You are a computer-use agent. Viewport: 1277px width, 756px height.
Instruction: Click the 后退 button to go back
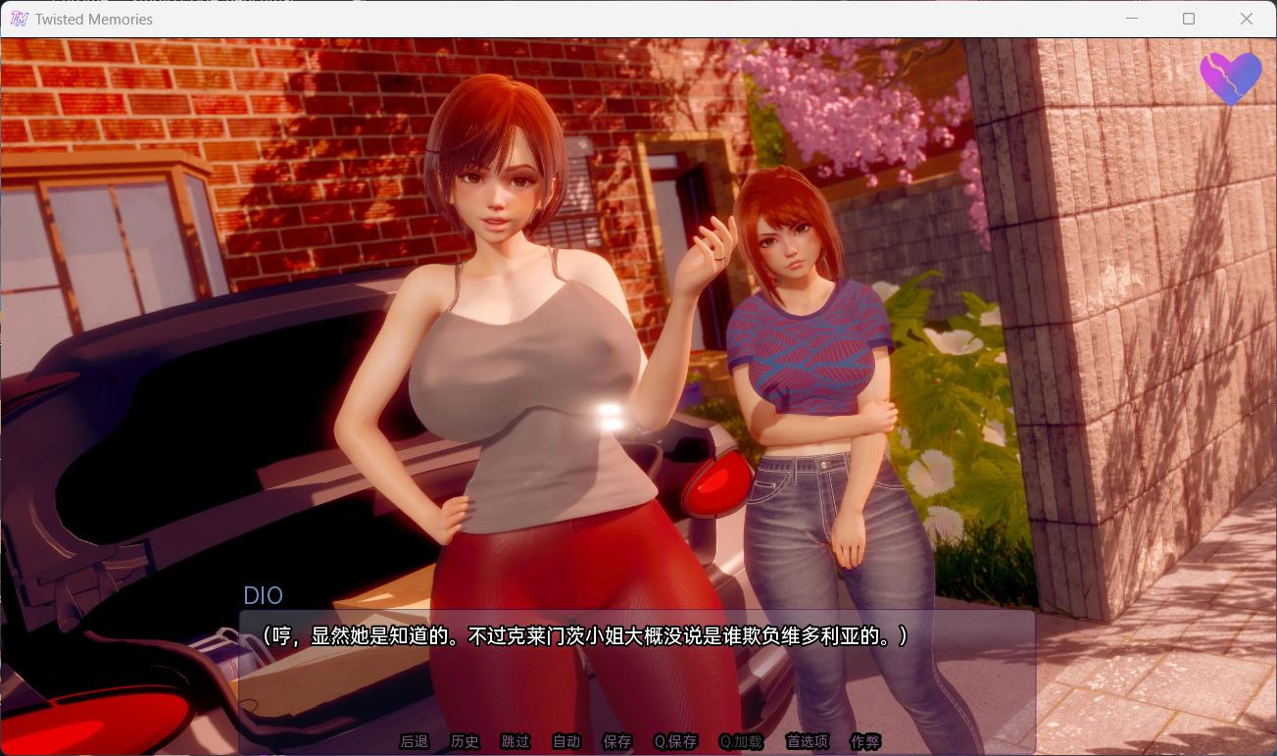(x=413, y=742)
